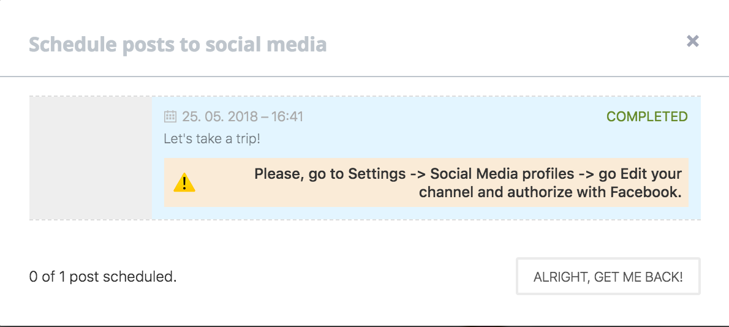Click the gray post thumbnail placeholder

[90, 157]
